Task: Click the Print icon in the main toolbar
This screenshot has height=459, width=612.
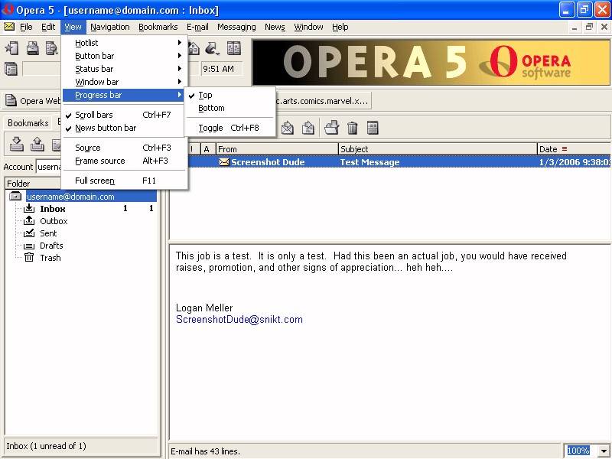Action: pos(32,48)
